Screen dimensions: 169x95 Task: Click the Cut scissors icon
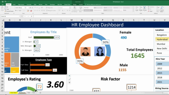(5, 7)
